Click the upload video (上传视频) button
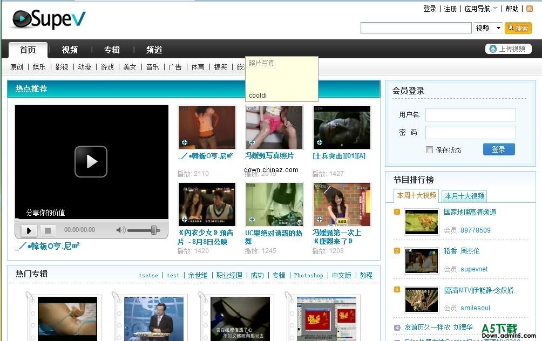The image size is (542, 341). [x=508, y=49]
